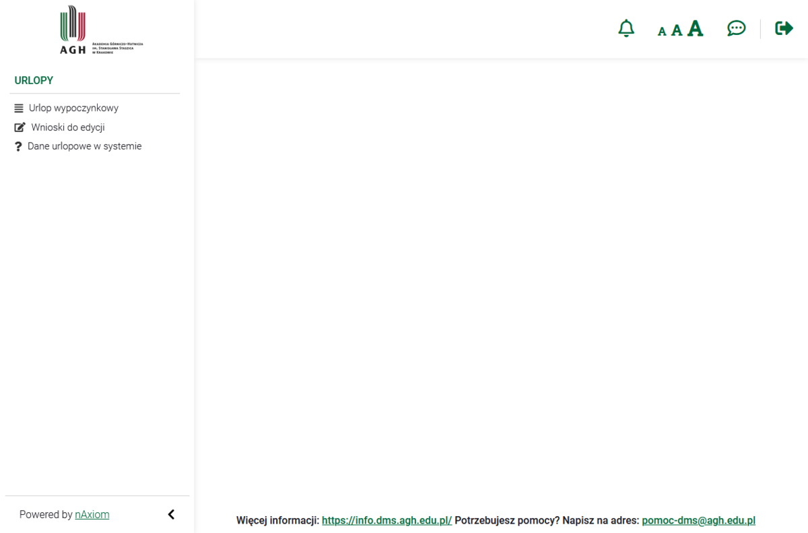Screen dimensions: 808x533
Task: Click the URLOPY section header
Action: click(x=34, y=80)
